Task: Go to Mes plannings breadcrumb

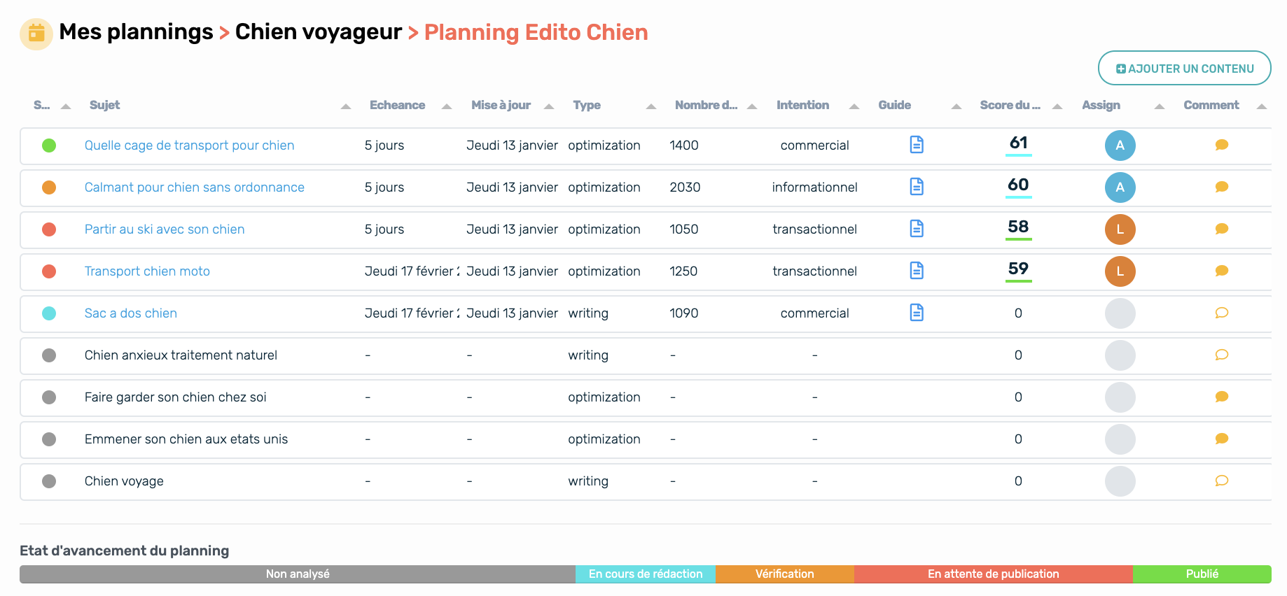Action: coord(136,32)
